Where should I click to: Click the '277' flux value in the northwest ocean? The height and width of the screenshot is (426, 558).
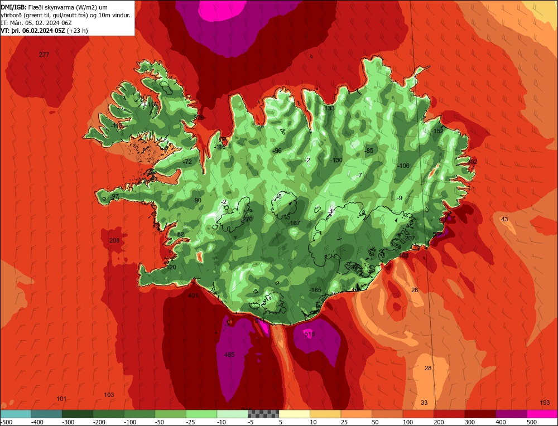pyautogui.click(x=44, y=55)
